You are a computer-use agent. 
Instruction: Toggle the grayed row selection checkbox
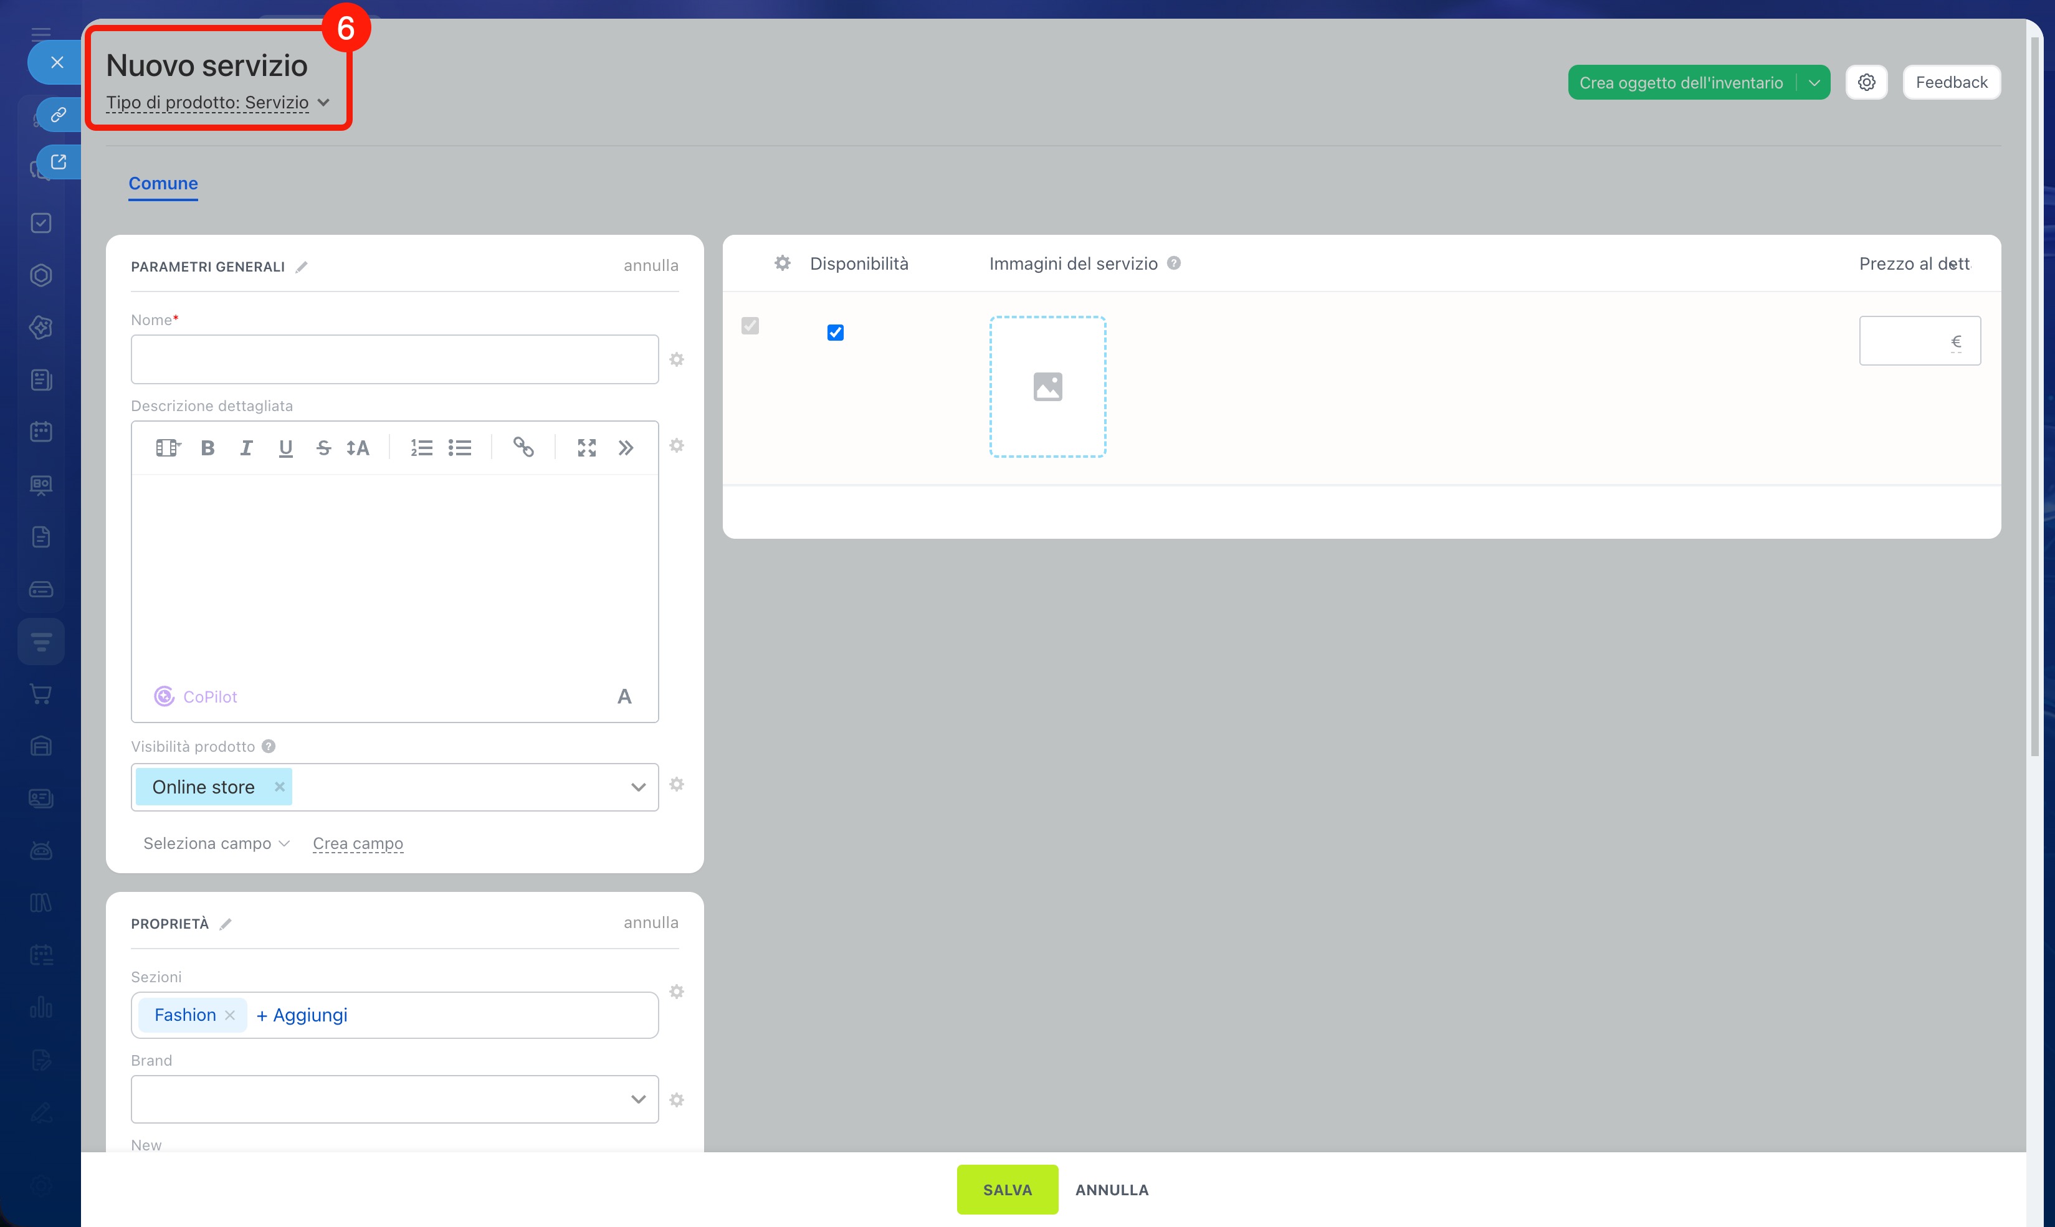click(750, 326)
